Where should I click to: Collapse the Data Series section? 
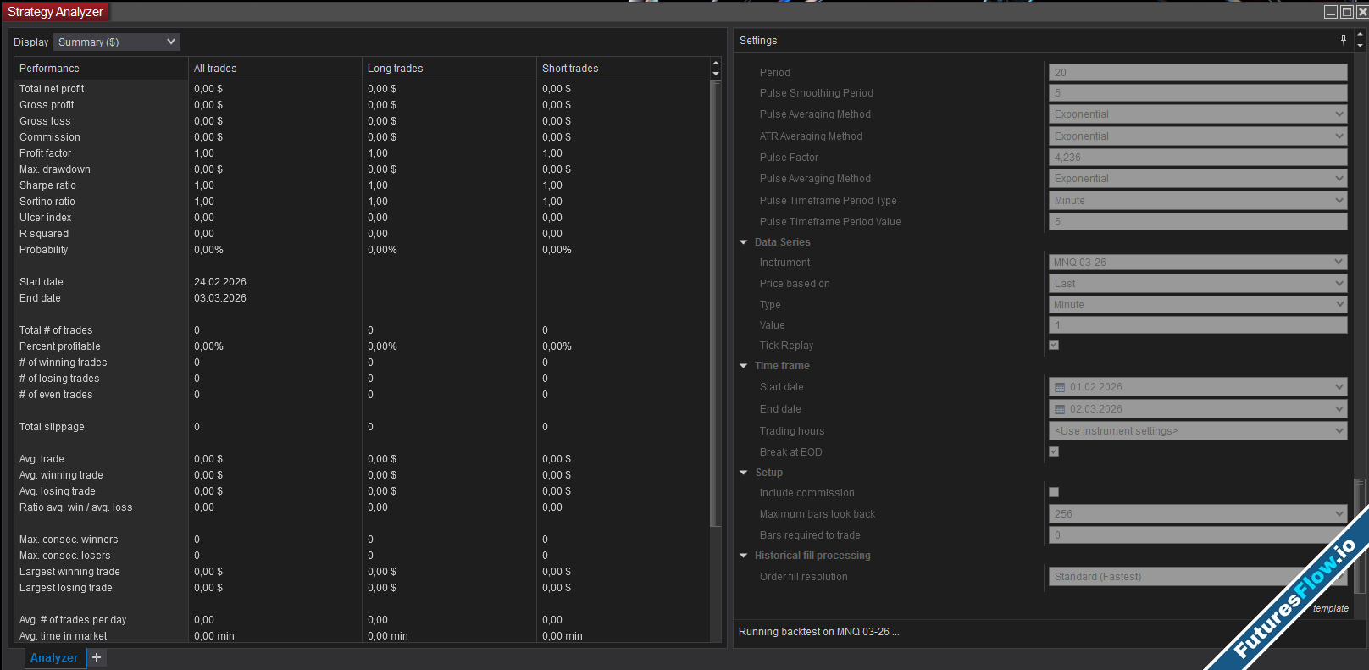click(x=744, y=242)
